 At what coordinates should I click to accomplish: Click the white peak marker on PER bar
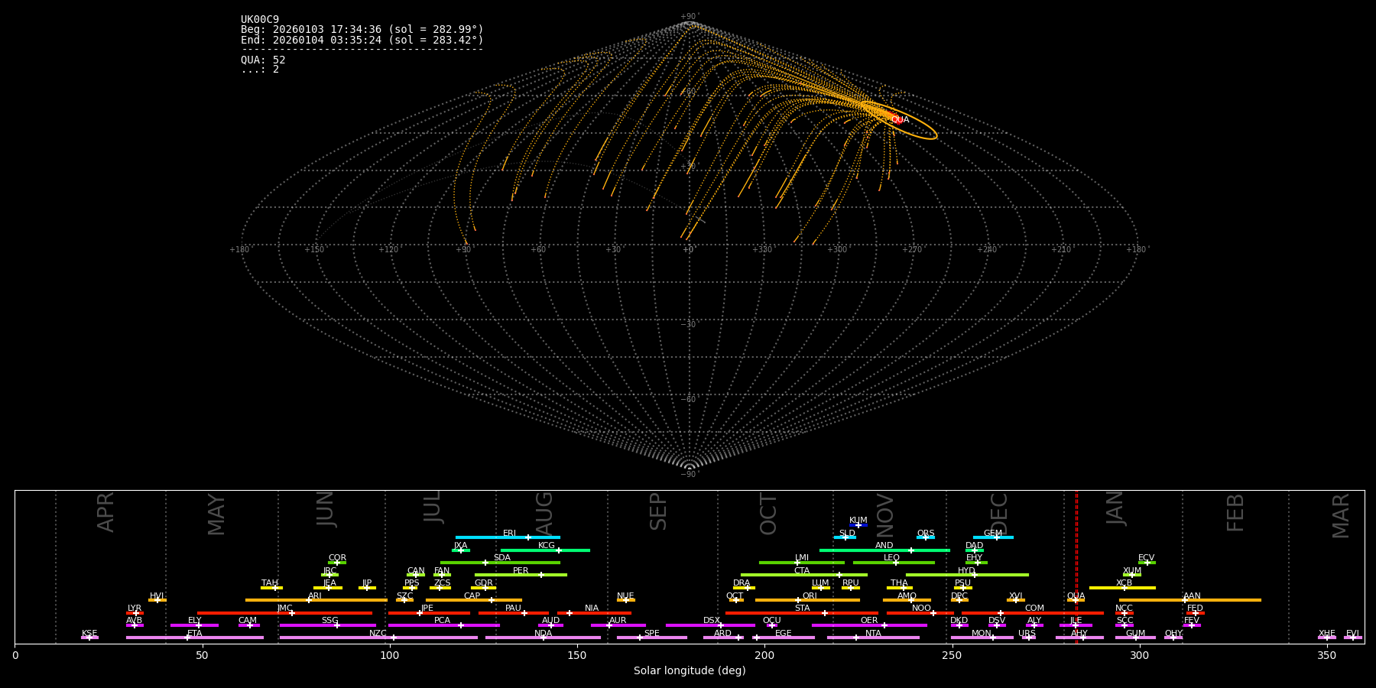pyautogui.click(x=541, y=575)
